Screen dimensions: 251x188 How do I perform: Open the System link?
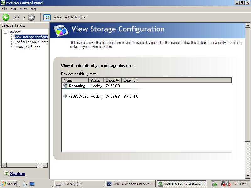click(x=18, y=174)
